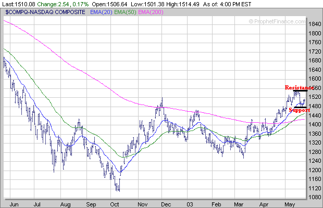Click the Nov month label on time axis
Screen dimensions: 323x208
tap(143, 204)
